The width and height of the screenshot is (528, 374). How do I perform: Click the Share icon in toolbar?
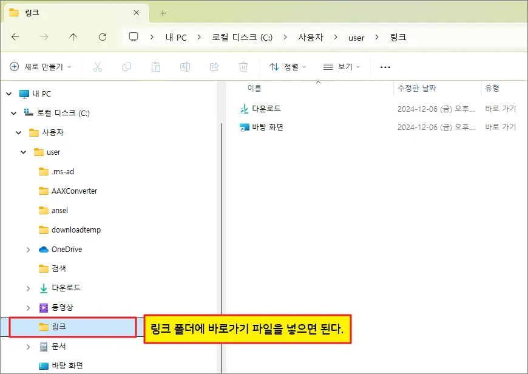[214, 67]
